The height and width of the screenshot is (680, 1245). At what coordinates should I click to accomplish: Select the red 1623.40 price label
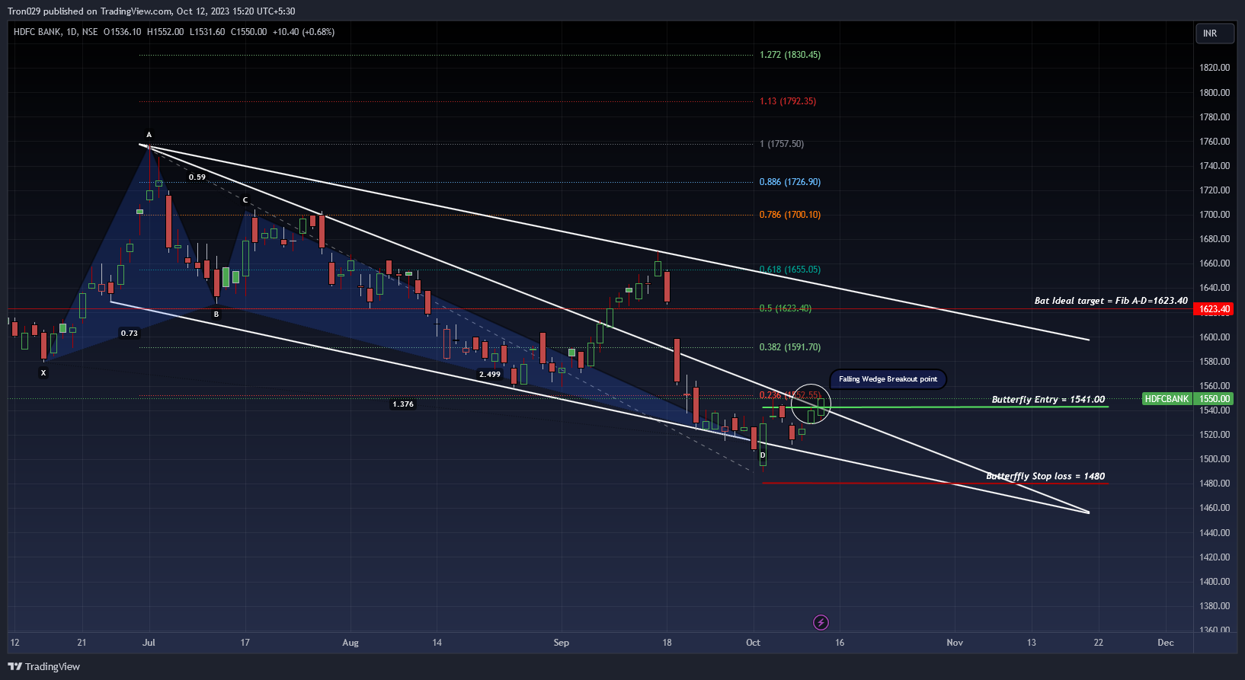[1215, 309]
